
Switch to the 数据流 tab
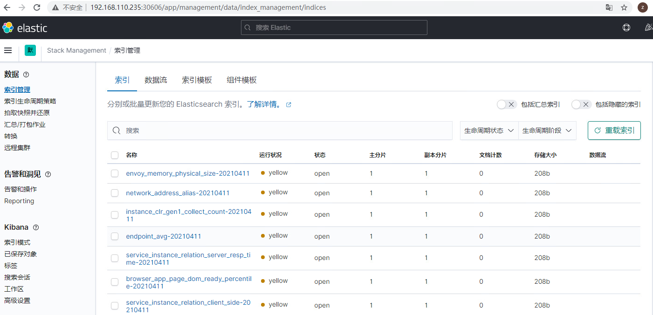pos(156,80)
